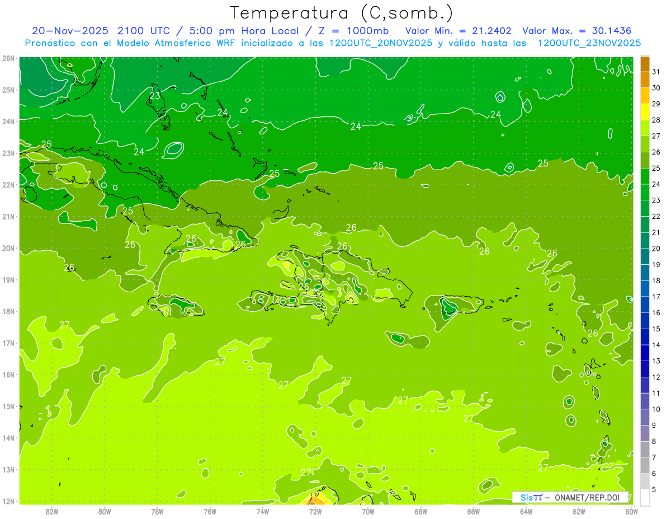Click the 14N latitude axis label

coord(8,438)
